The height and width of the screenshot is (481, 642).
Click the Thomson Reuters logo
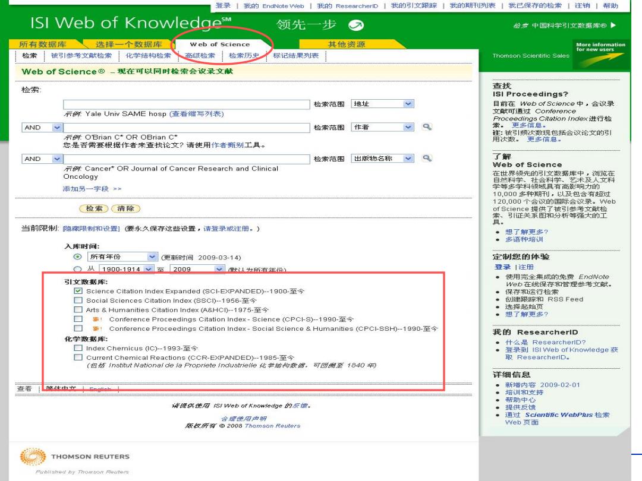coord(74,457)
